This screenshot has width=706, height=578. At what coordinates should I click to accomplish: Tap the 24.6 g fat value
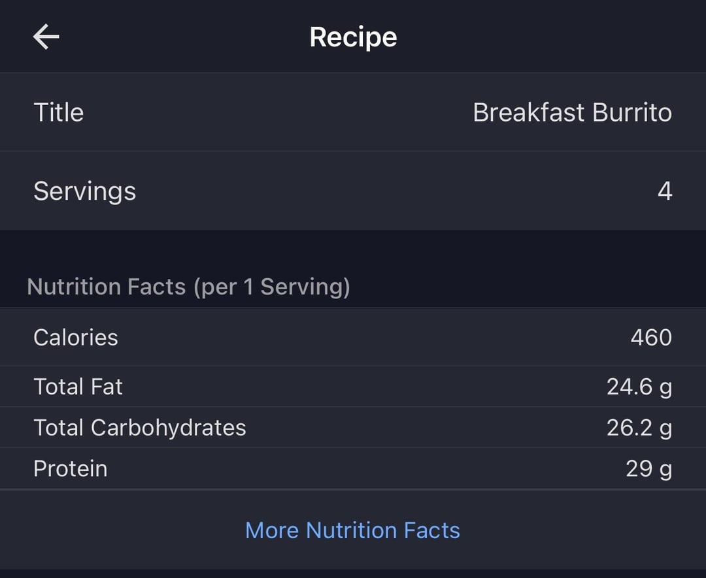(639, 387)
